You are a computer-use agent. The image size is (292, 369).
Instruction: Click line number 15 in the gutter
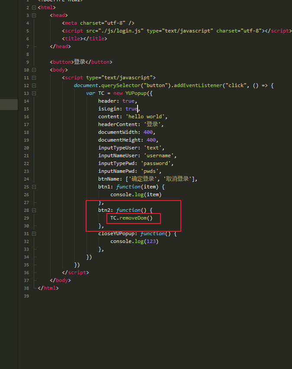coord(26,109)
